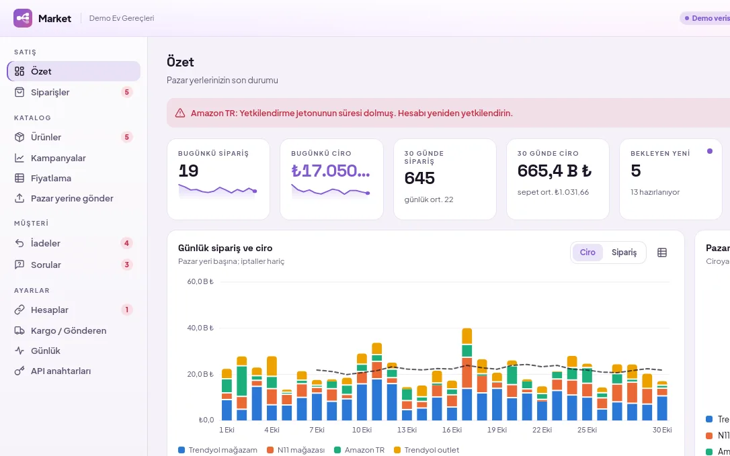Image resolution: width=730 pixels, height=456 pixels.
Task: Click the 30 Günde Ciro card
Action: tap(558, 179)
